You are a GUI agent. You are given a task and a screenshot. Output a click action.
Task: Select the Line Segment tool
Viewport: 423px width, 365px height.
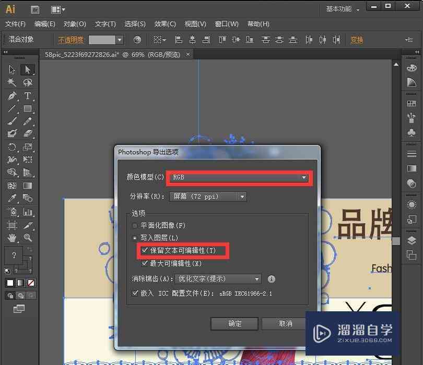click(x=12, y=108)
